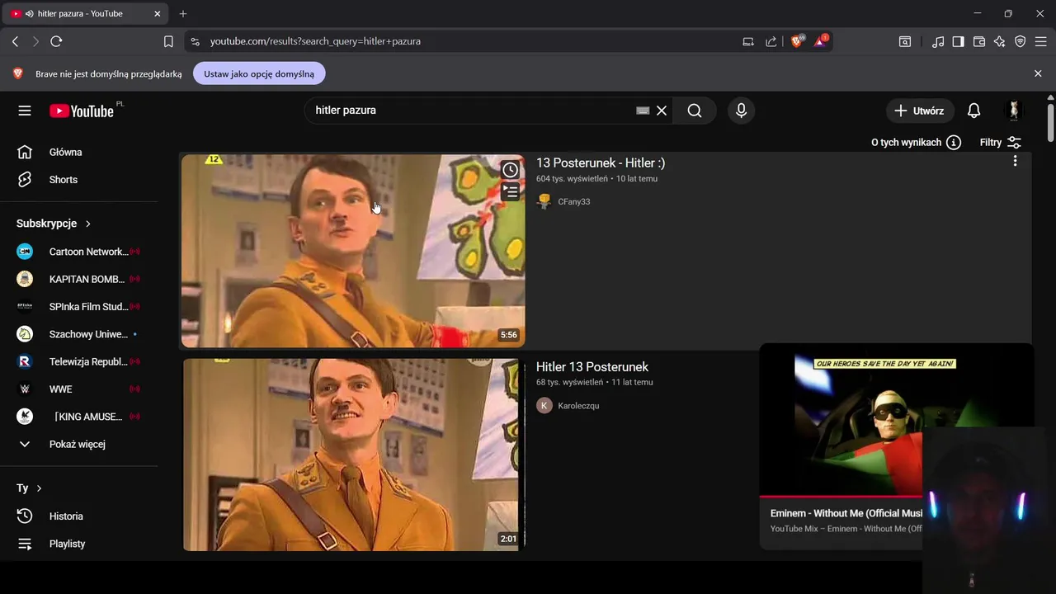Run search with the magnifier button
The width and height of the screenshot is (1056, 594).
[x=695, y=111]
